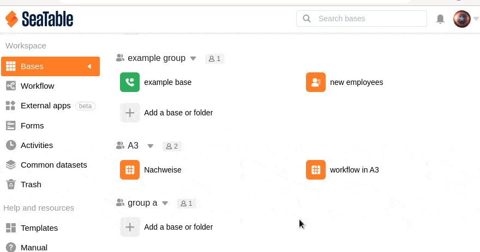Open the new employees base icon

tap(316, 82)
